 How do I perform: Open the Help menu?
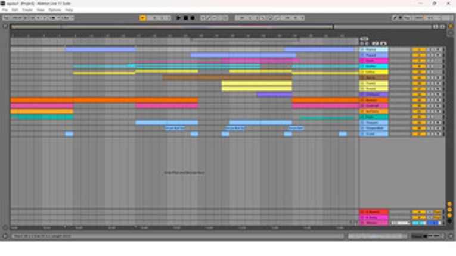pos(69,10)
